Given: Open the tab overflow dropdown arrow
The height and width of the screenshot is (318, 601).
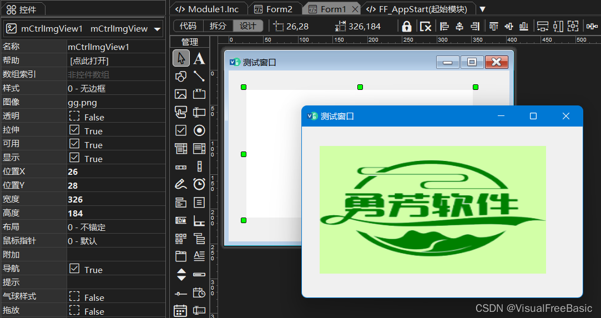Looking at the screenshot, I should pyautogui.click(x=483, y=9).
